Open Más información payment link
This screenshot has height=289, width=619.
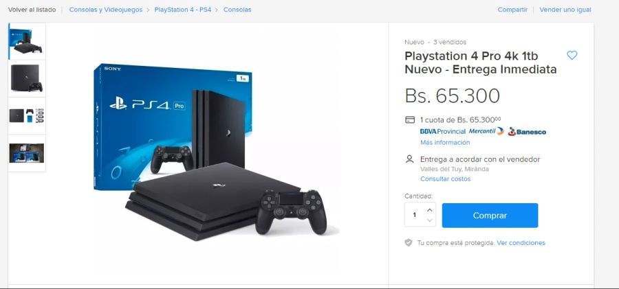[x=445, y=142]
